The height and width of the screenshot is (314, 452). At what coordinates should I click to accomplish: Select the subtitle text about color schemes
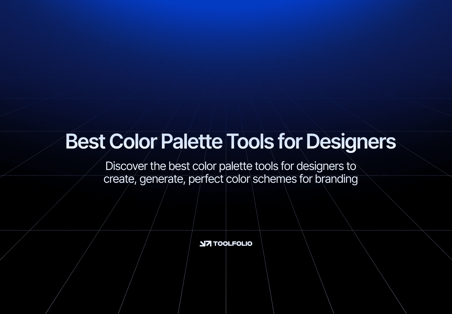(x=230, y=173)
